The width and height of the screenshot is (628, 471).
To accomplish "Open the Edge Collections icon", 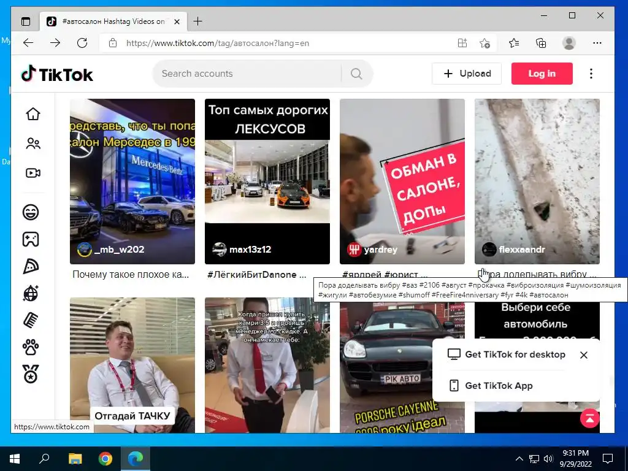I will click(x=541, y=43).
